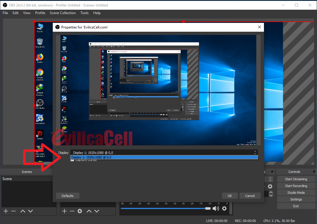Open audio mixer settings gear beside speaker

[224, 208]
